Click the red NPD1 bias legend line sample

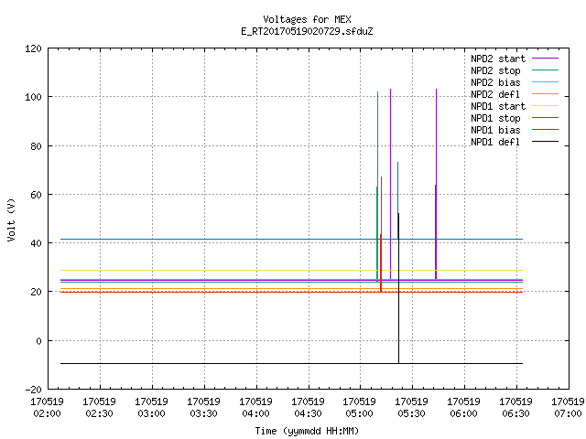point(545,130)
